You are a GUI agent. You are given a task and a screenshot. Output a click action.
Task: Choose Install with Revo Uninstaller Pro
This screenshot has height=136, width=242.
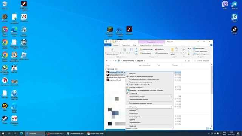pyautogui.click(x=149, y=85)
